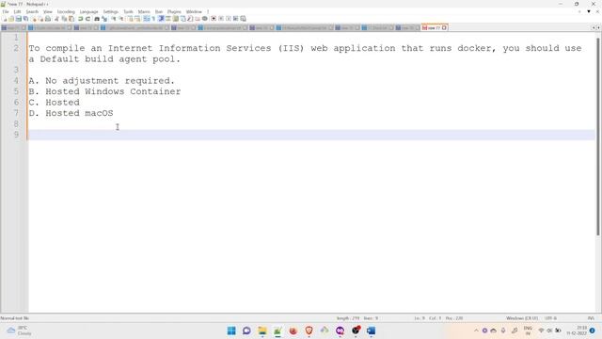Zoom out using toolbar icon

pyautogui.click(x=121, y=19)
